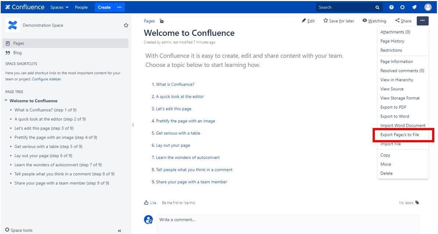Image resolution: width=438 pixels, height=234 pixels.
Task: Open link Get serious with a table
Action: pyautogui.click(x=178, y=133)
